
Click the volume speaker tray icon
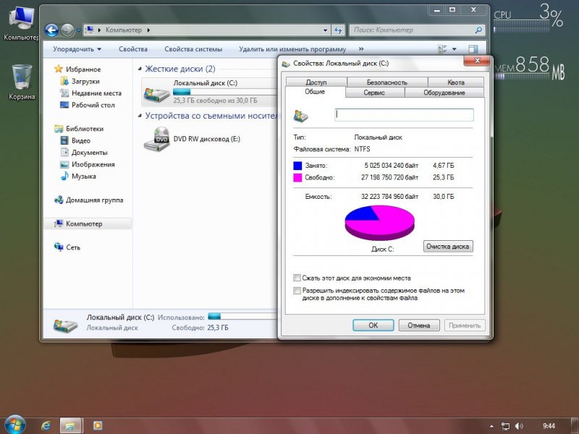pos(519,426)
